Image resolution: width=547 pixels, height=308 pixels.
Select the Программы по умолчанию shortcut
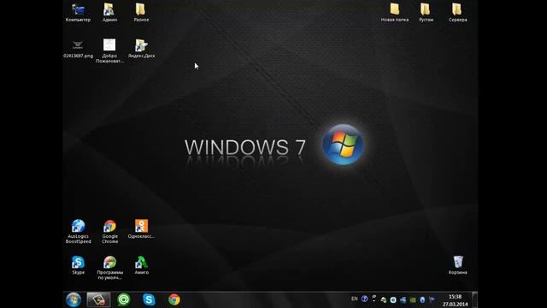coord(110,268)
